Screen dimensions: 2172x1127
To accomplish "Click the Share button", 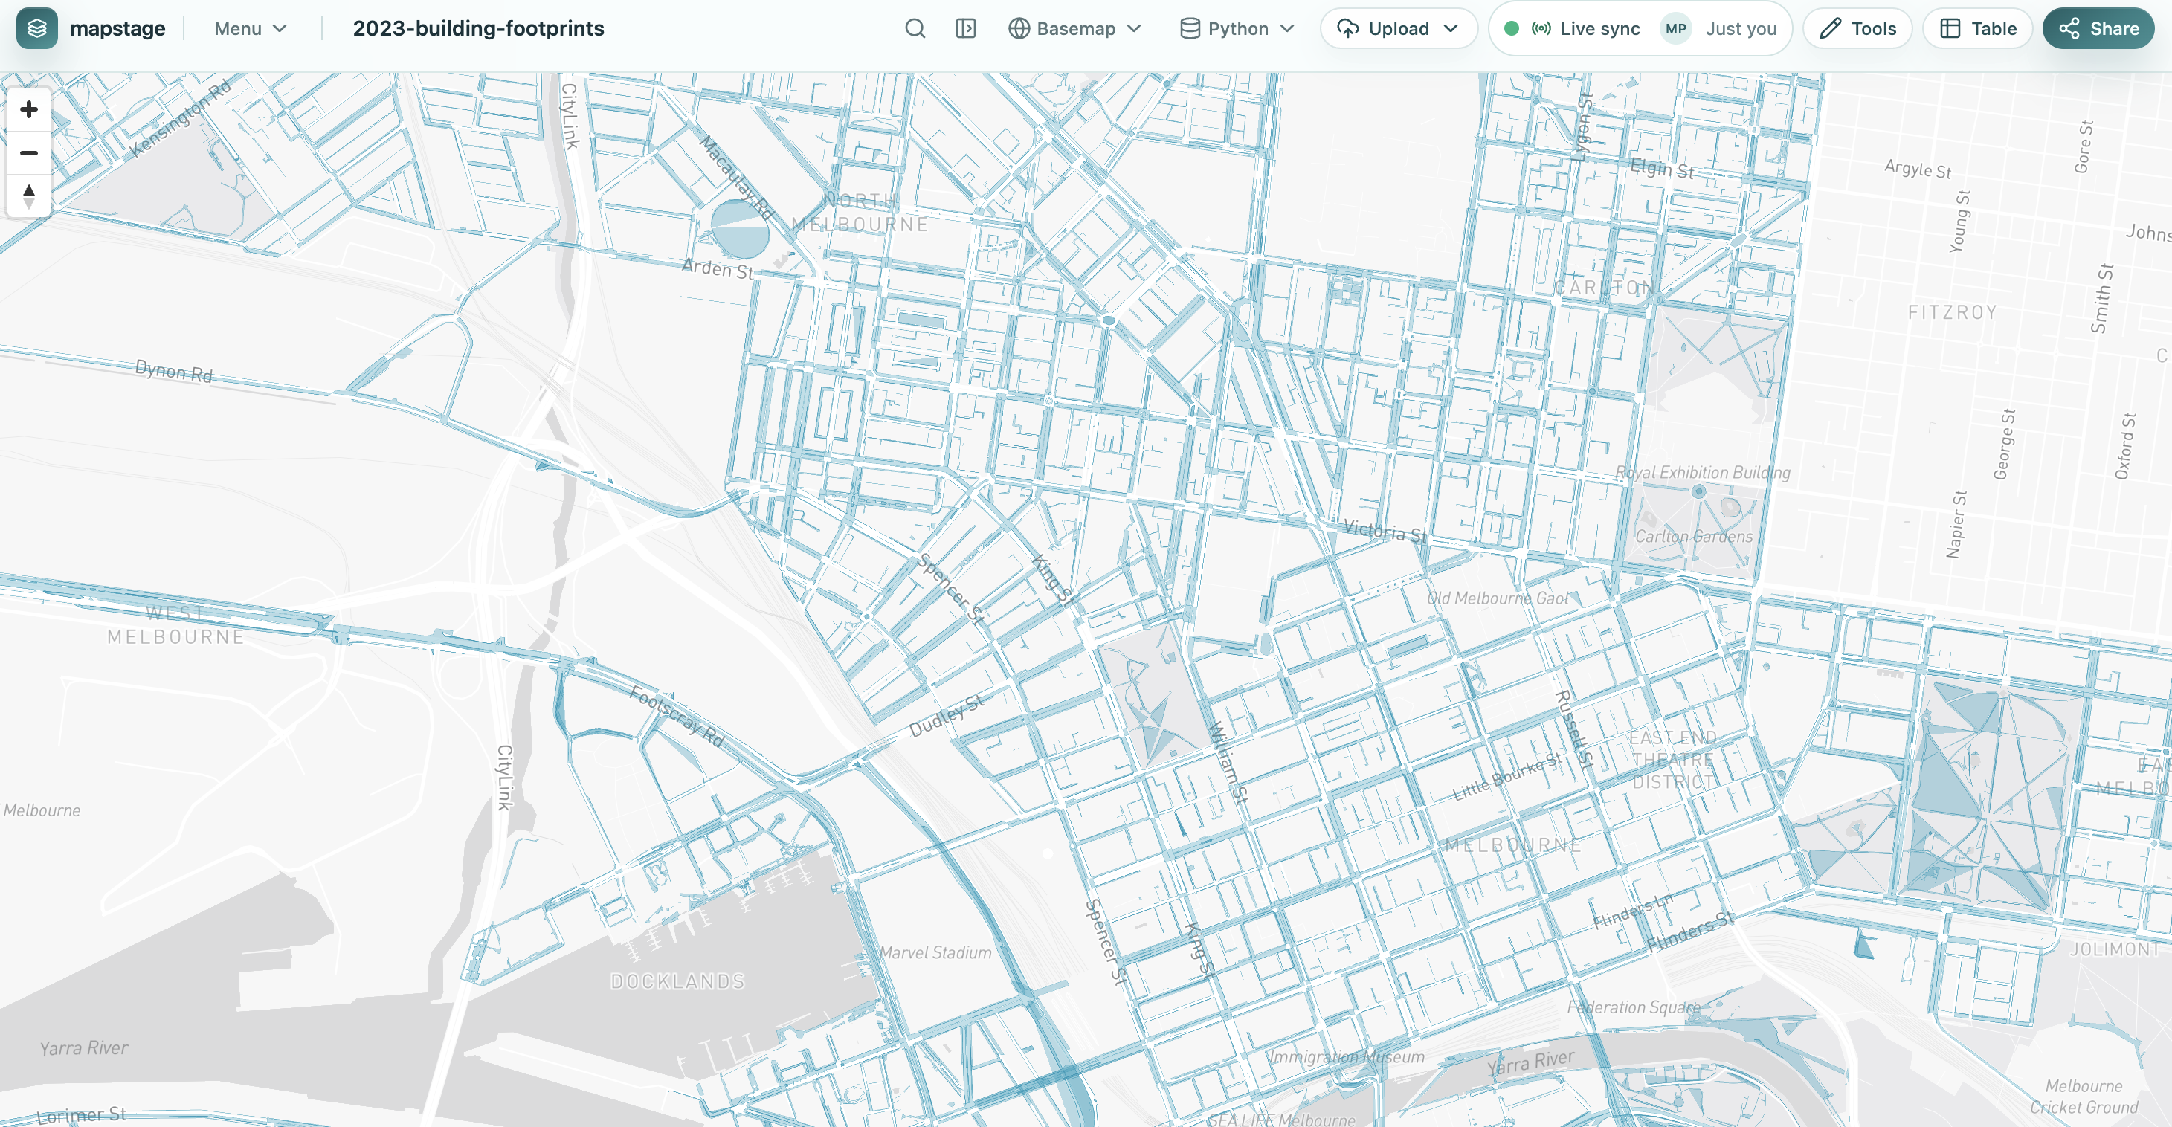I will [2098, 28].
